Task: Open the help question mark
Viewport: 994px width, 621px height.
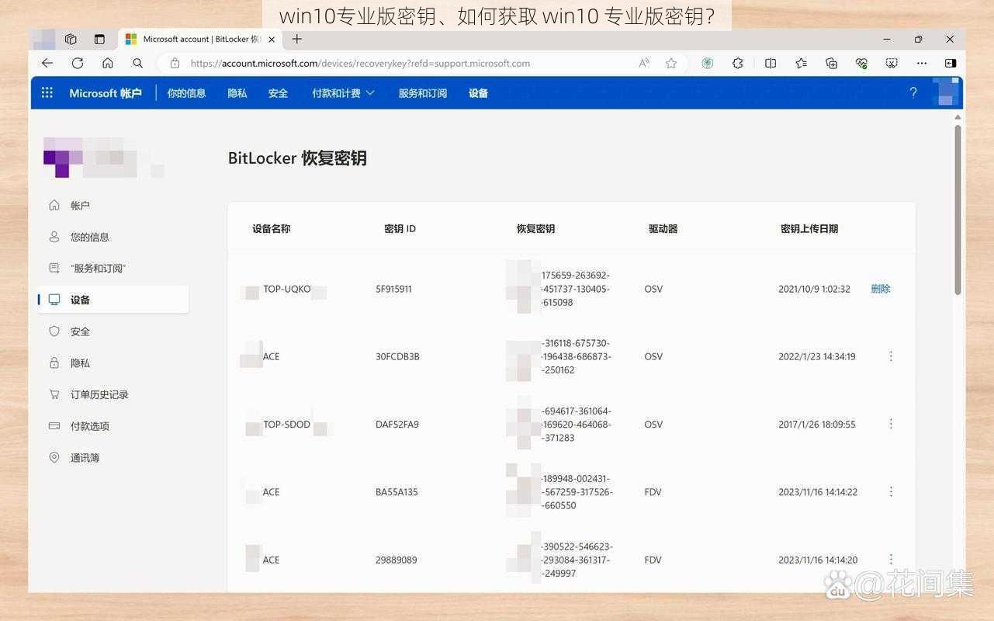Action: [913, 92]
